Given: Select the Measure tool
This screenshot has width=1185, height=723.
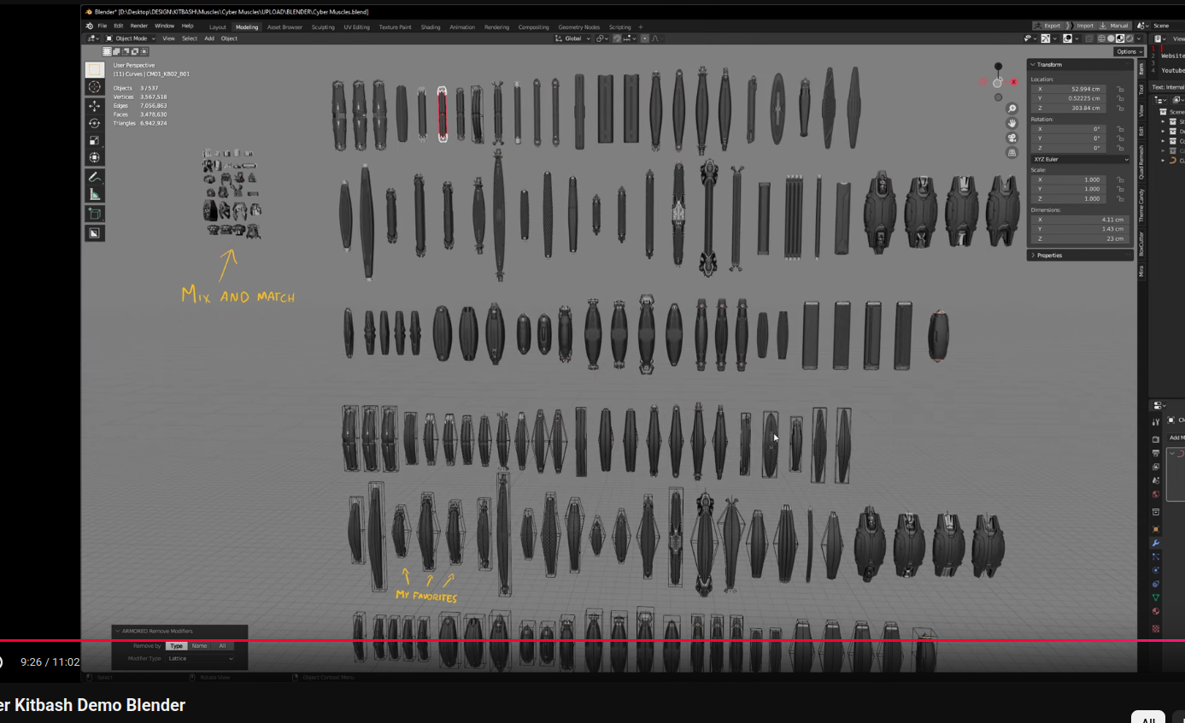Looking at the screenshot, I should (94, 194).
